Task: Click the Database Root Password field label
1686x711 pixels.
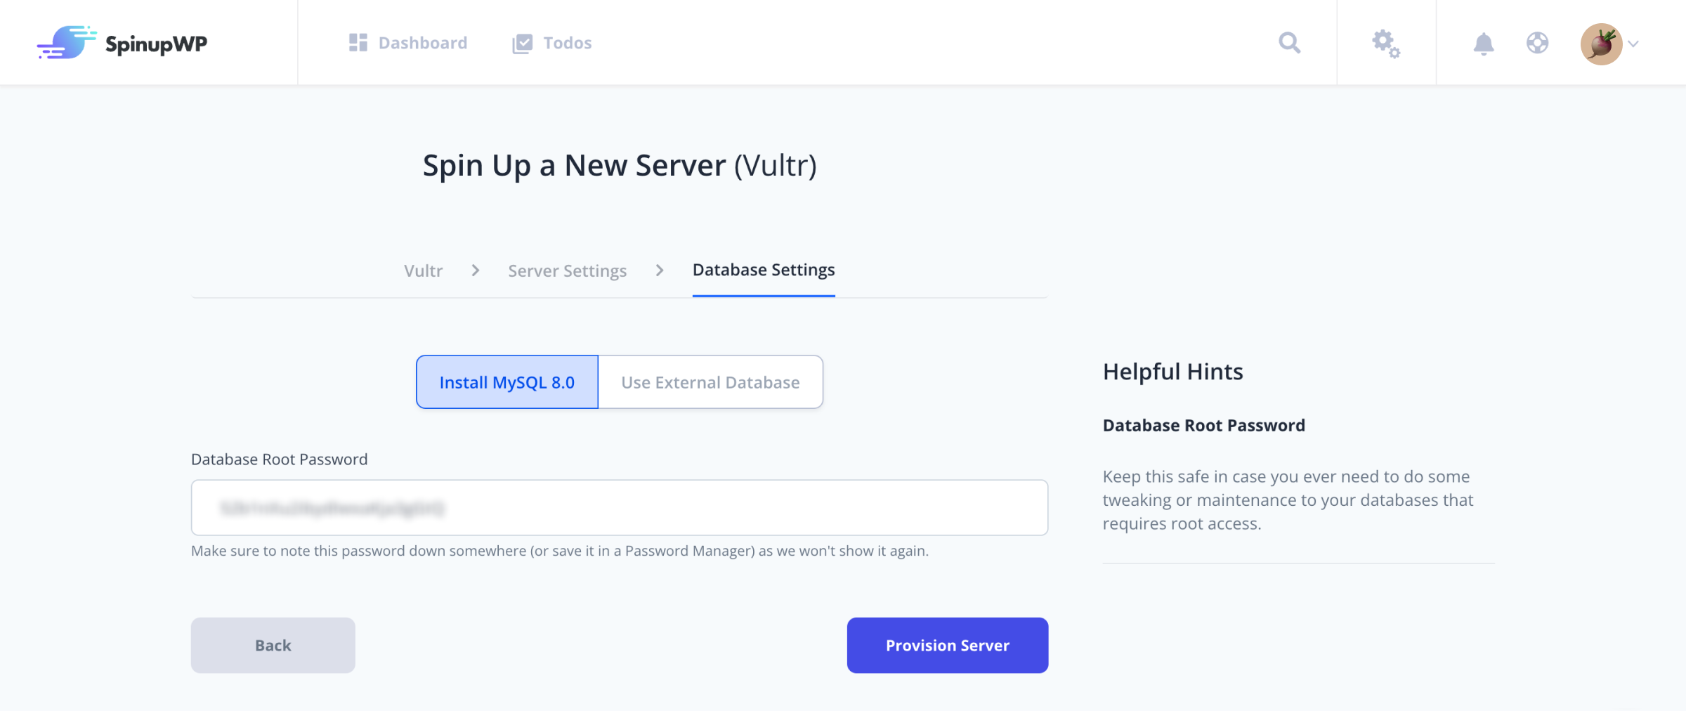Action: pos(279,459)
